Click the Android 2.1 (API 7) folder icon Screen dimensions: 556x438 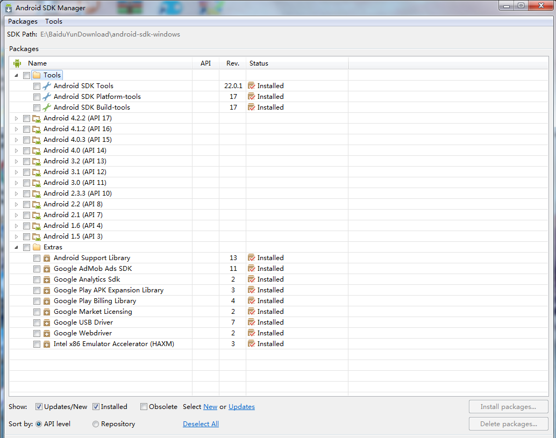pos(37,215)
